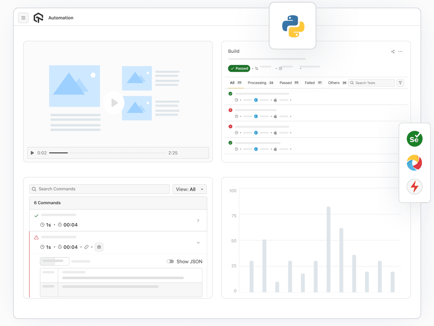Image resolution: width=434 pixels, height=326 pixels.
Task: Expand the first passed command row
Action: click(198, 220)
